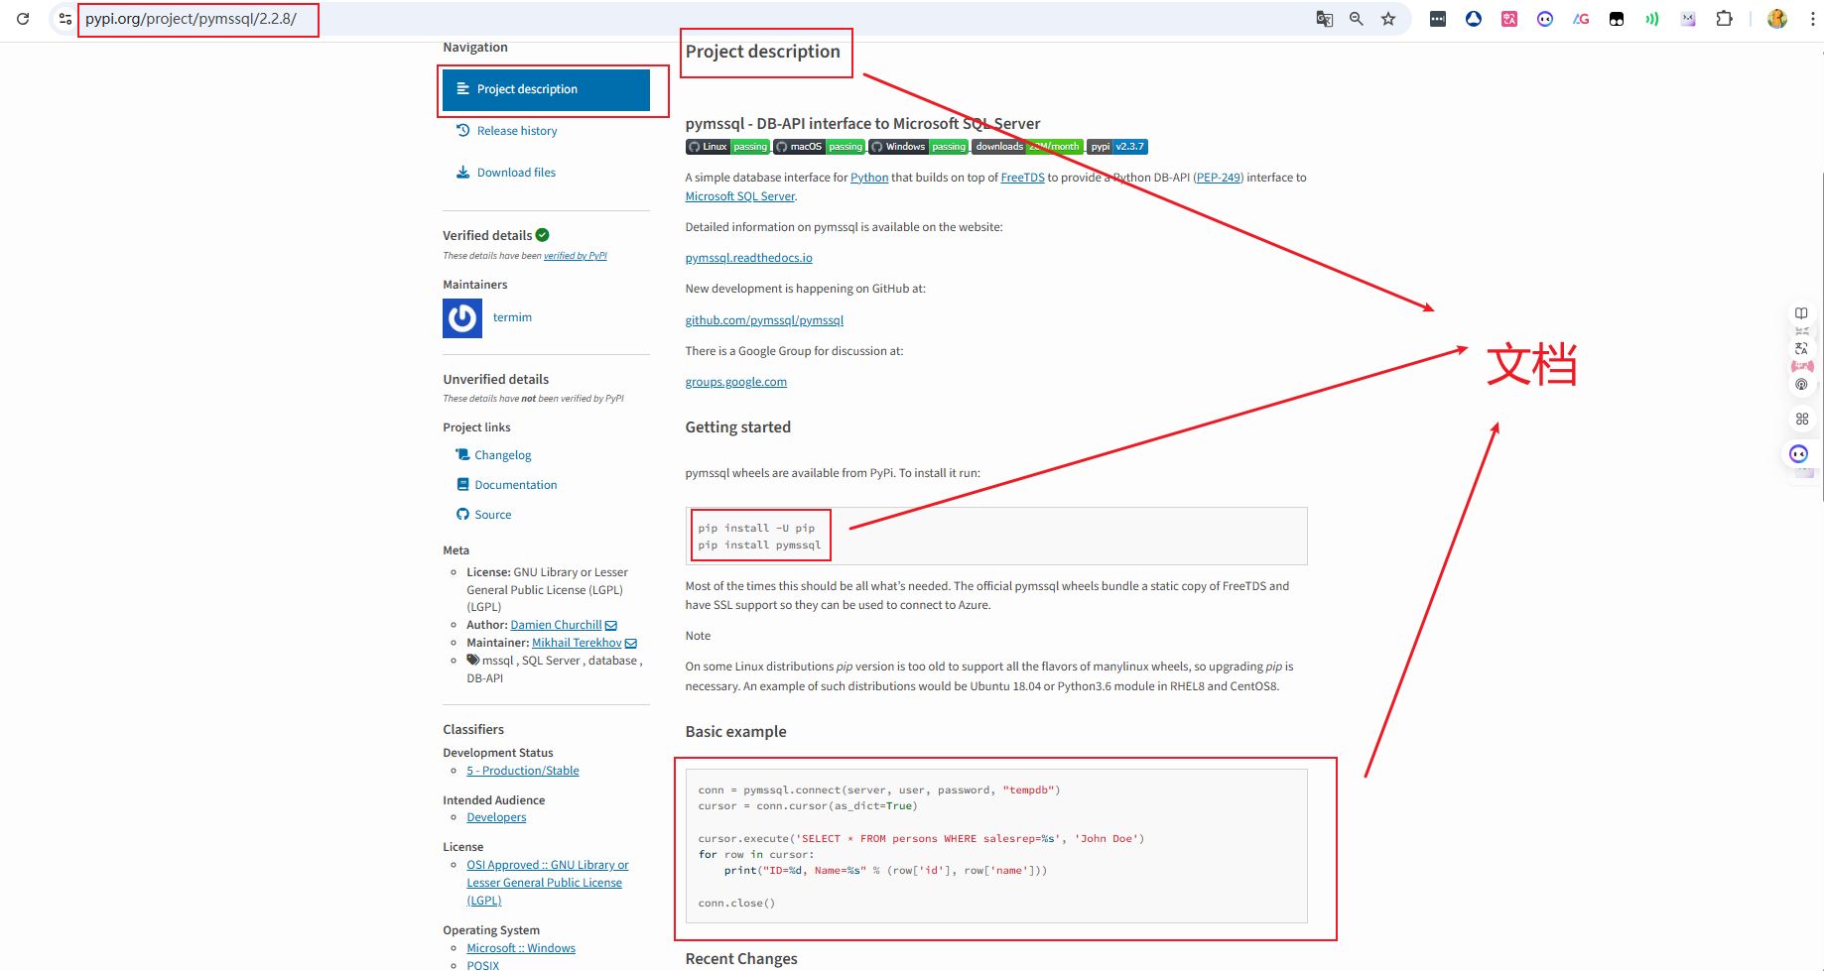Go to the Source repository link
1824x971 pixels.
492,515
